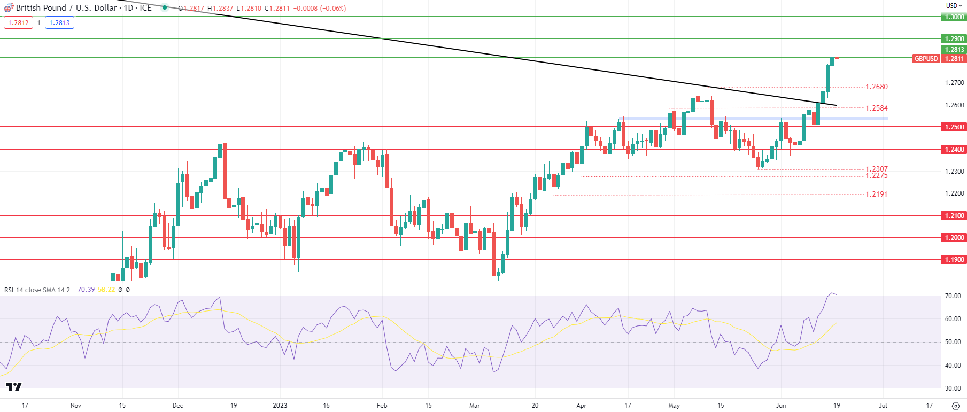Image resolution: width=967 pixels, height=412 pixels.
Task: Click the 1.2191 dotted level text
Action: (877, 194)
